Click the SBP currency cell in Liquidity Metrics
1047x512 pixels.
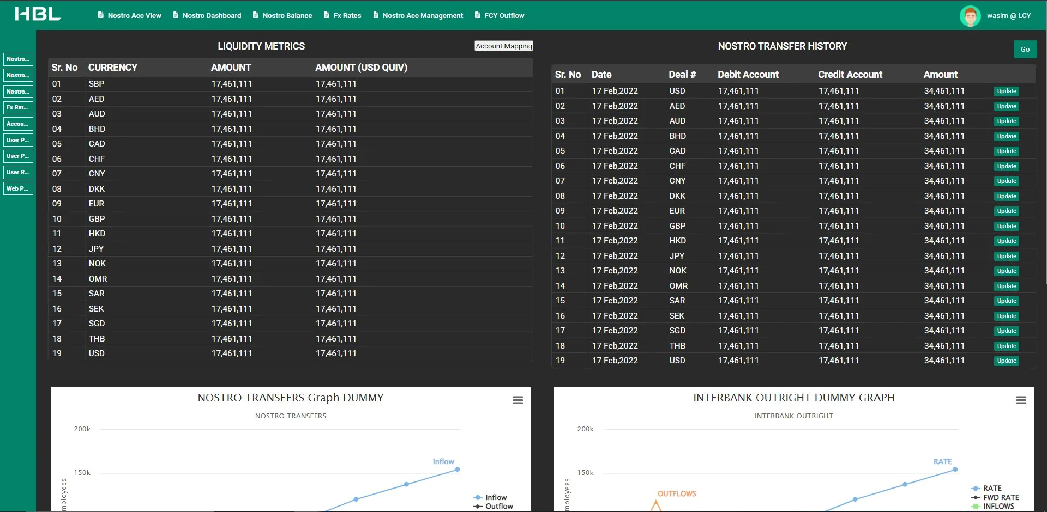(x=97, y=84)
